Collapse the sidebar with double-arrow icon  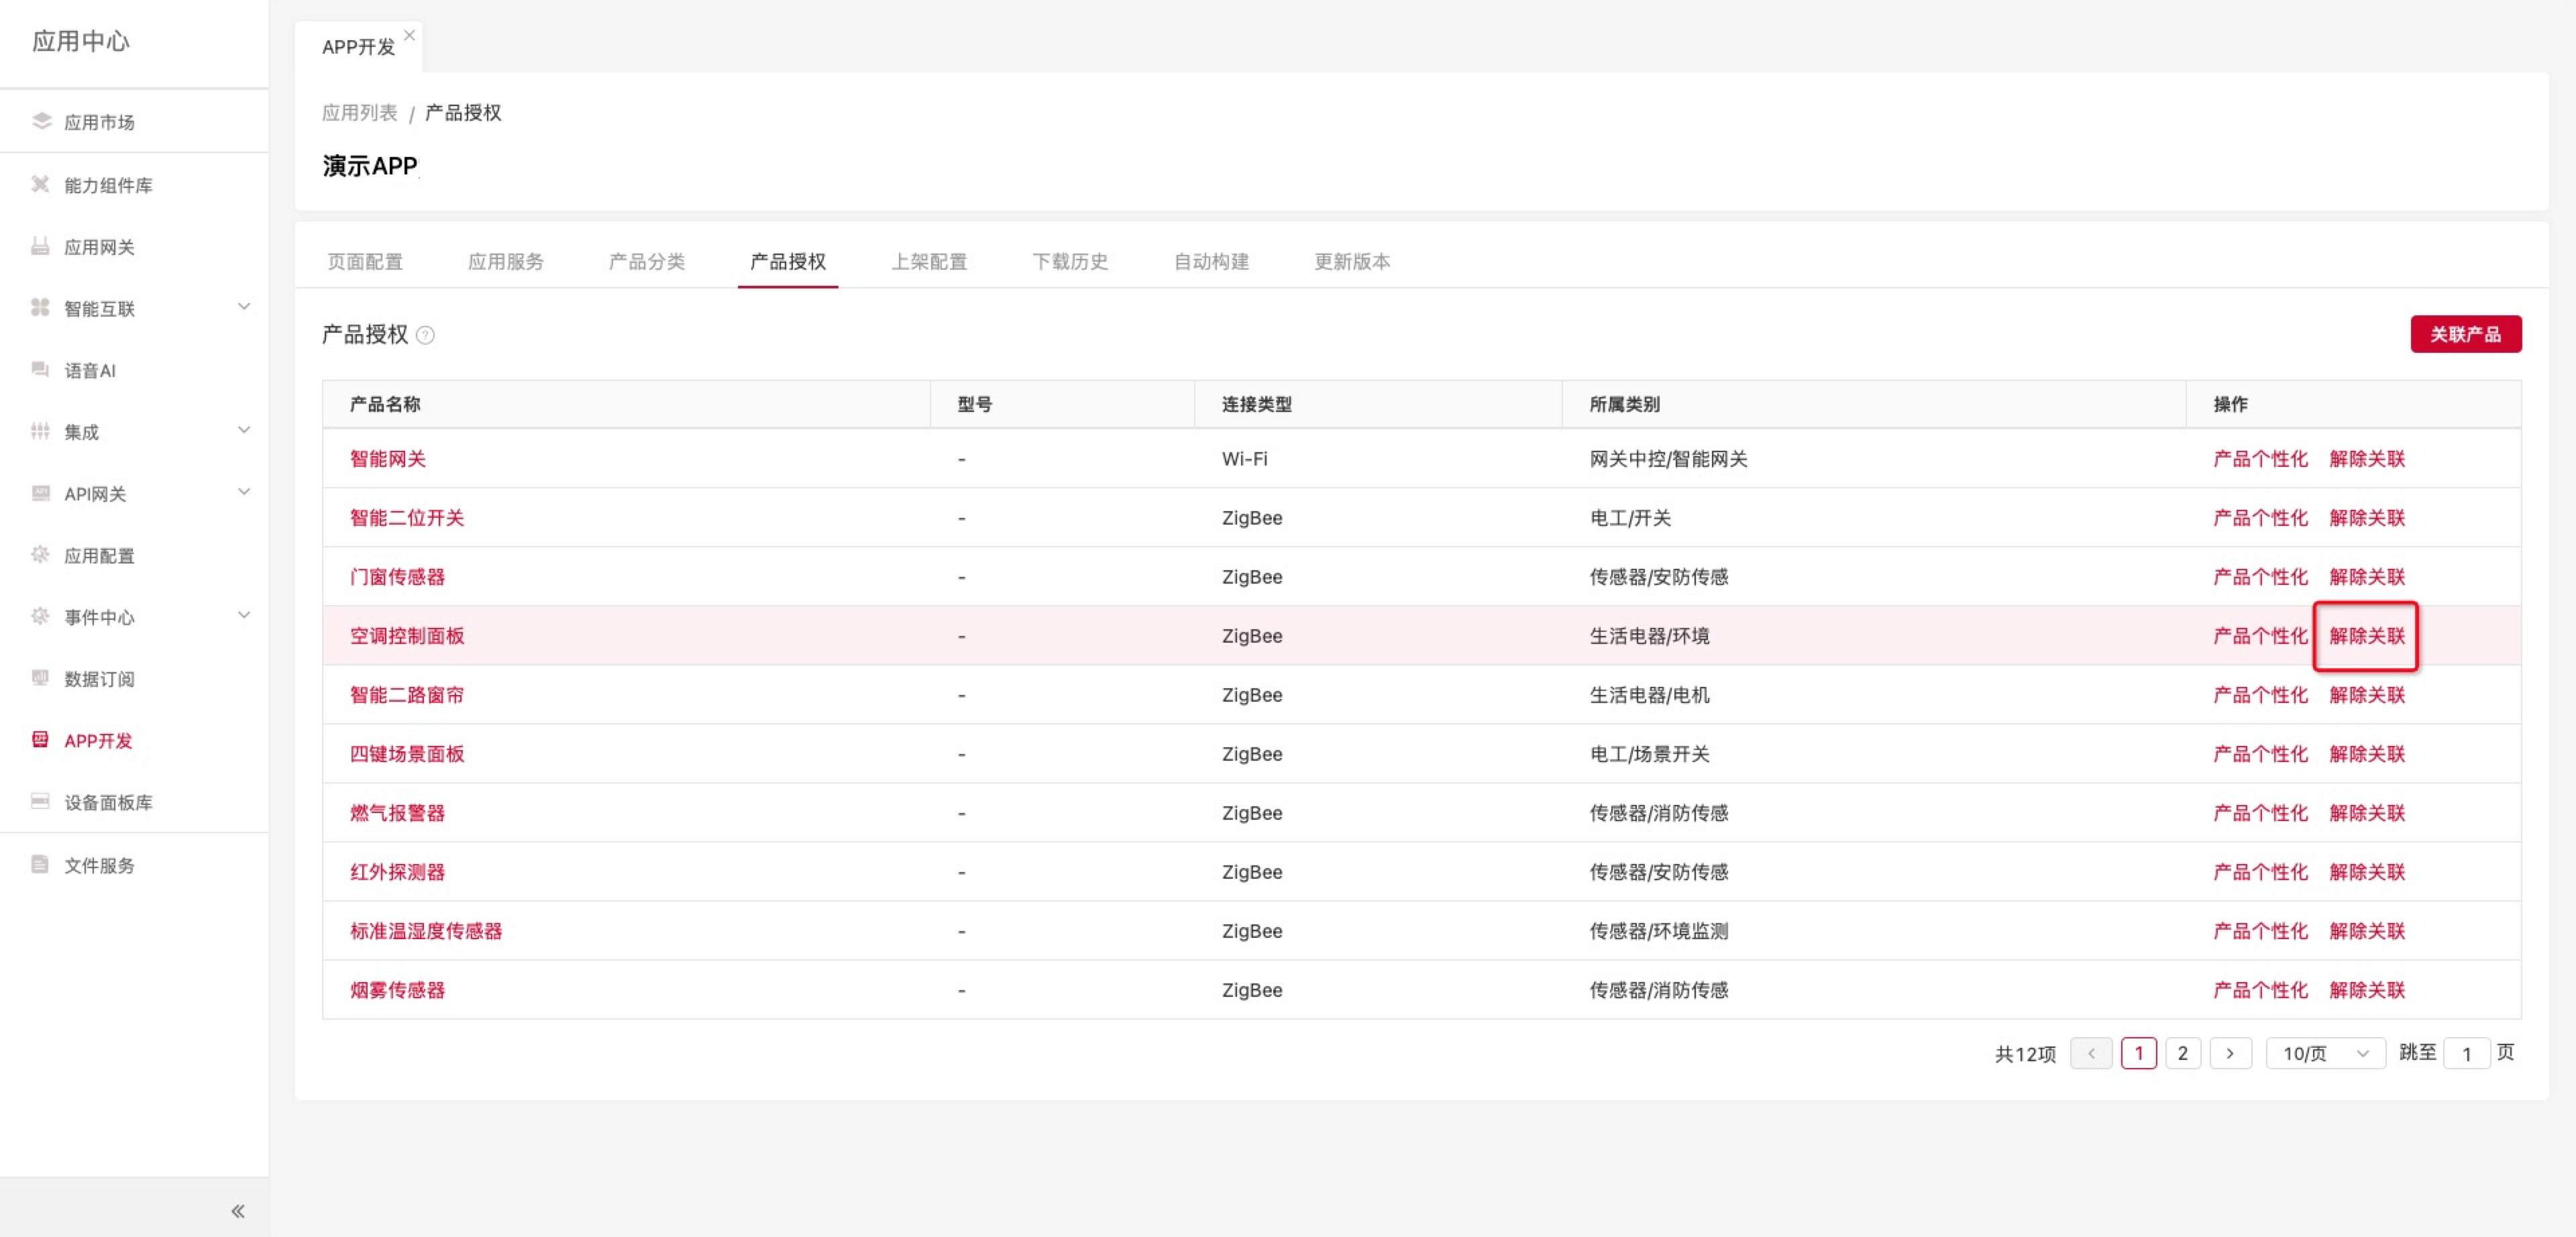point(238,1211)
